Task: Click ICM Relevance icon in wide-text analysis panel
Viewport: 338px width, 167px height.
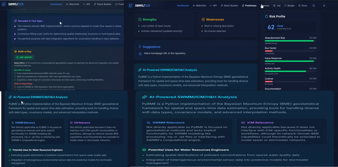Action: click(243, 122)
